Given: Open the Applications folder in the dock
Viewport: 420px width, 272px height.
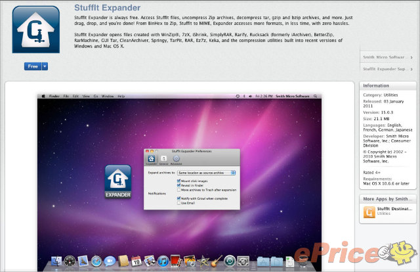Looking at the screenshot, I should click(262, 261).
